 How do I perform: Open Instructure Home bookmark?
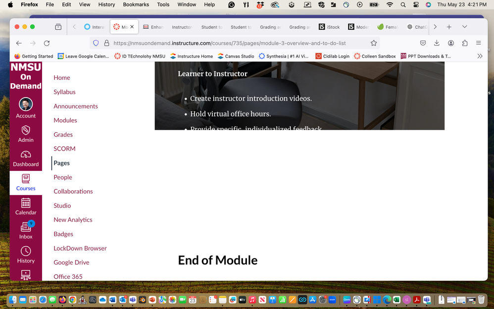192,56
